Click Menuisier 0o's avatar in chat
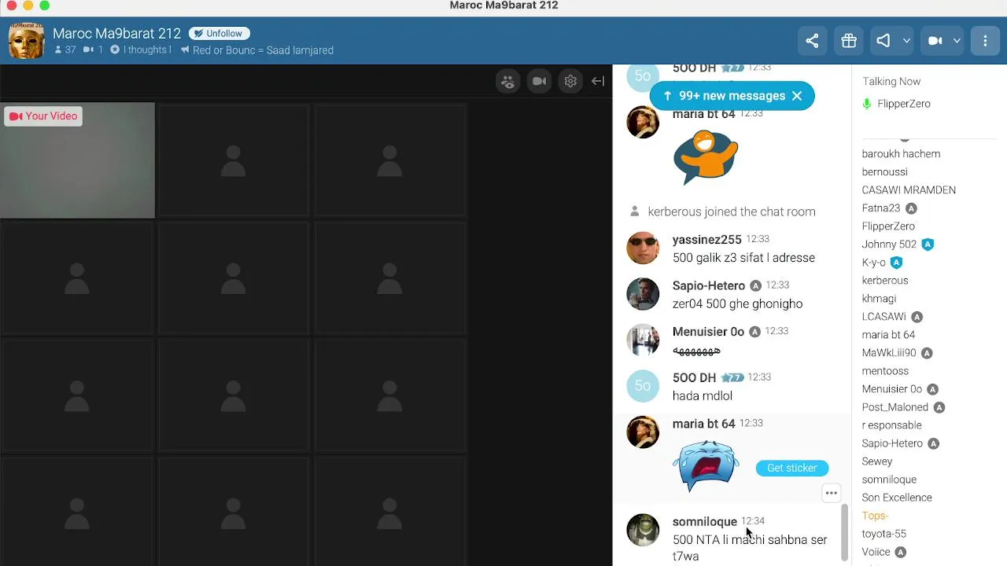This screenshot has height=566, width=1007. coord(643,340)
